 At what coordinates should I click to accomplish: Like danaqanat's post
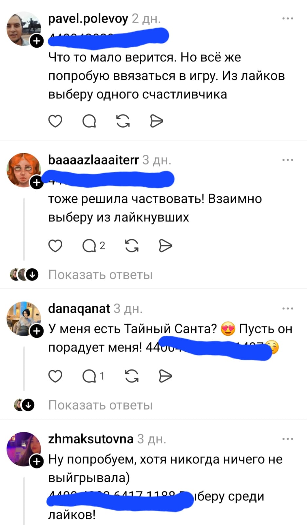55,376
